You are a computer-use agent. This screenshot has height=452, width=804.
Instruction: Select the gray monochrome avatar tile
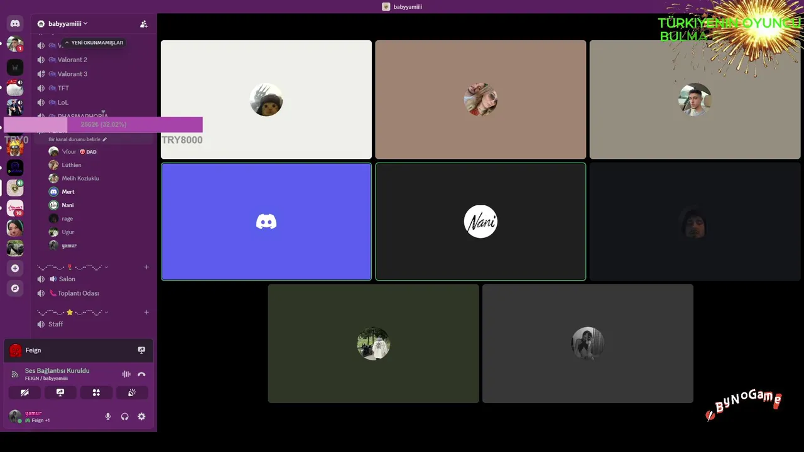click(588, 343)
